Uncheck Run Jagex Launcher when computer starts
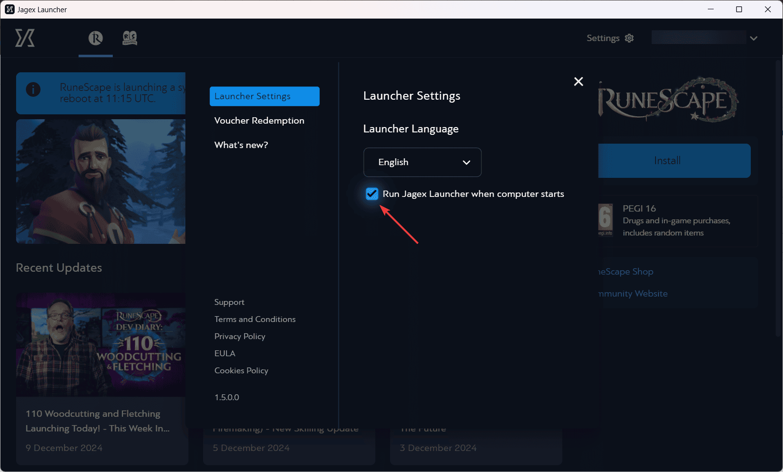The width and height of the screenshot is (783, 472). 372,194
